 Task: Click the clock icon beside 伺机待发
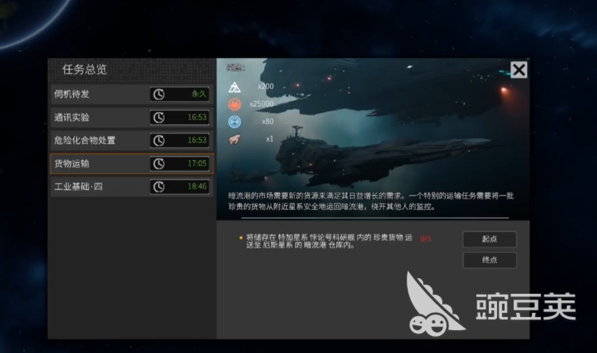pyautogui.click(x=159, y=94)
